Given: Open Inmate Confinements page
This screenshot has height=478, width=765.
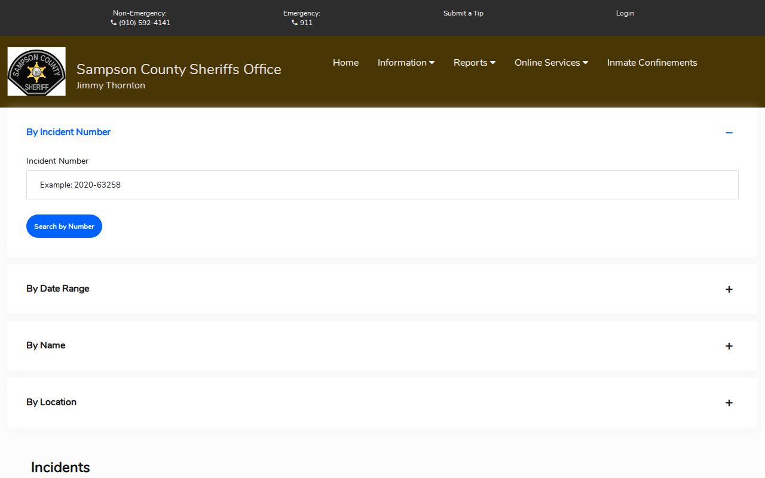Looking at the screenshot, I should [652, 63].
